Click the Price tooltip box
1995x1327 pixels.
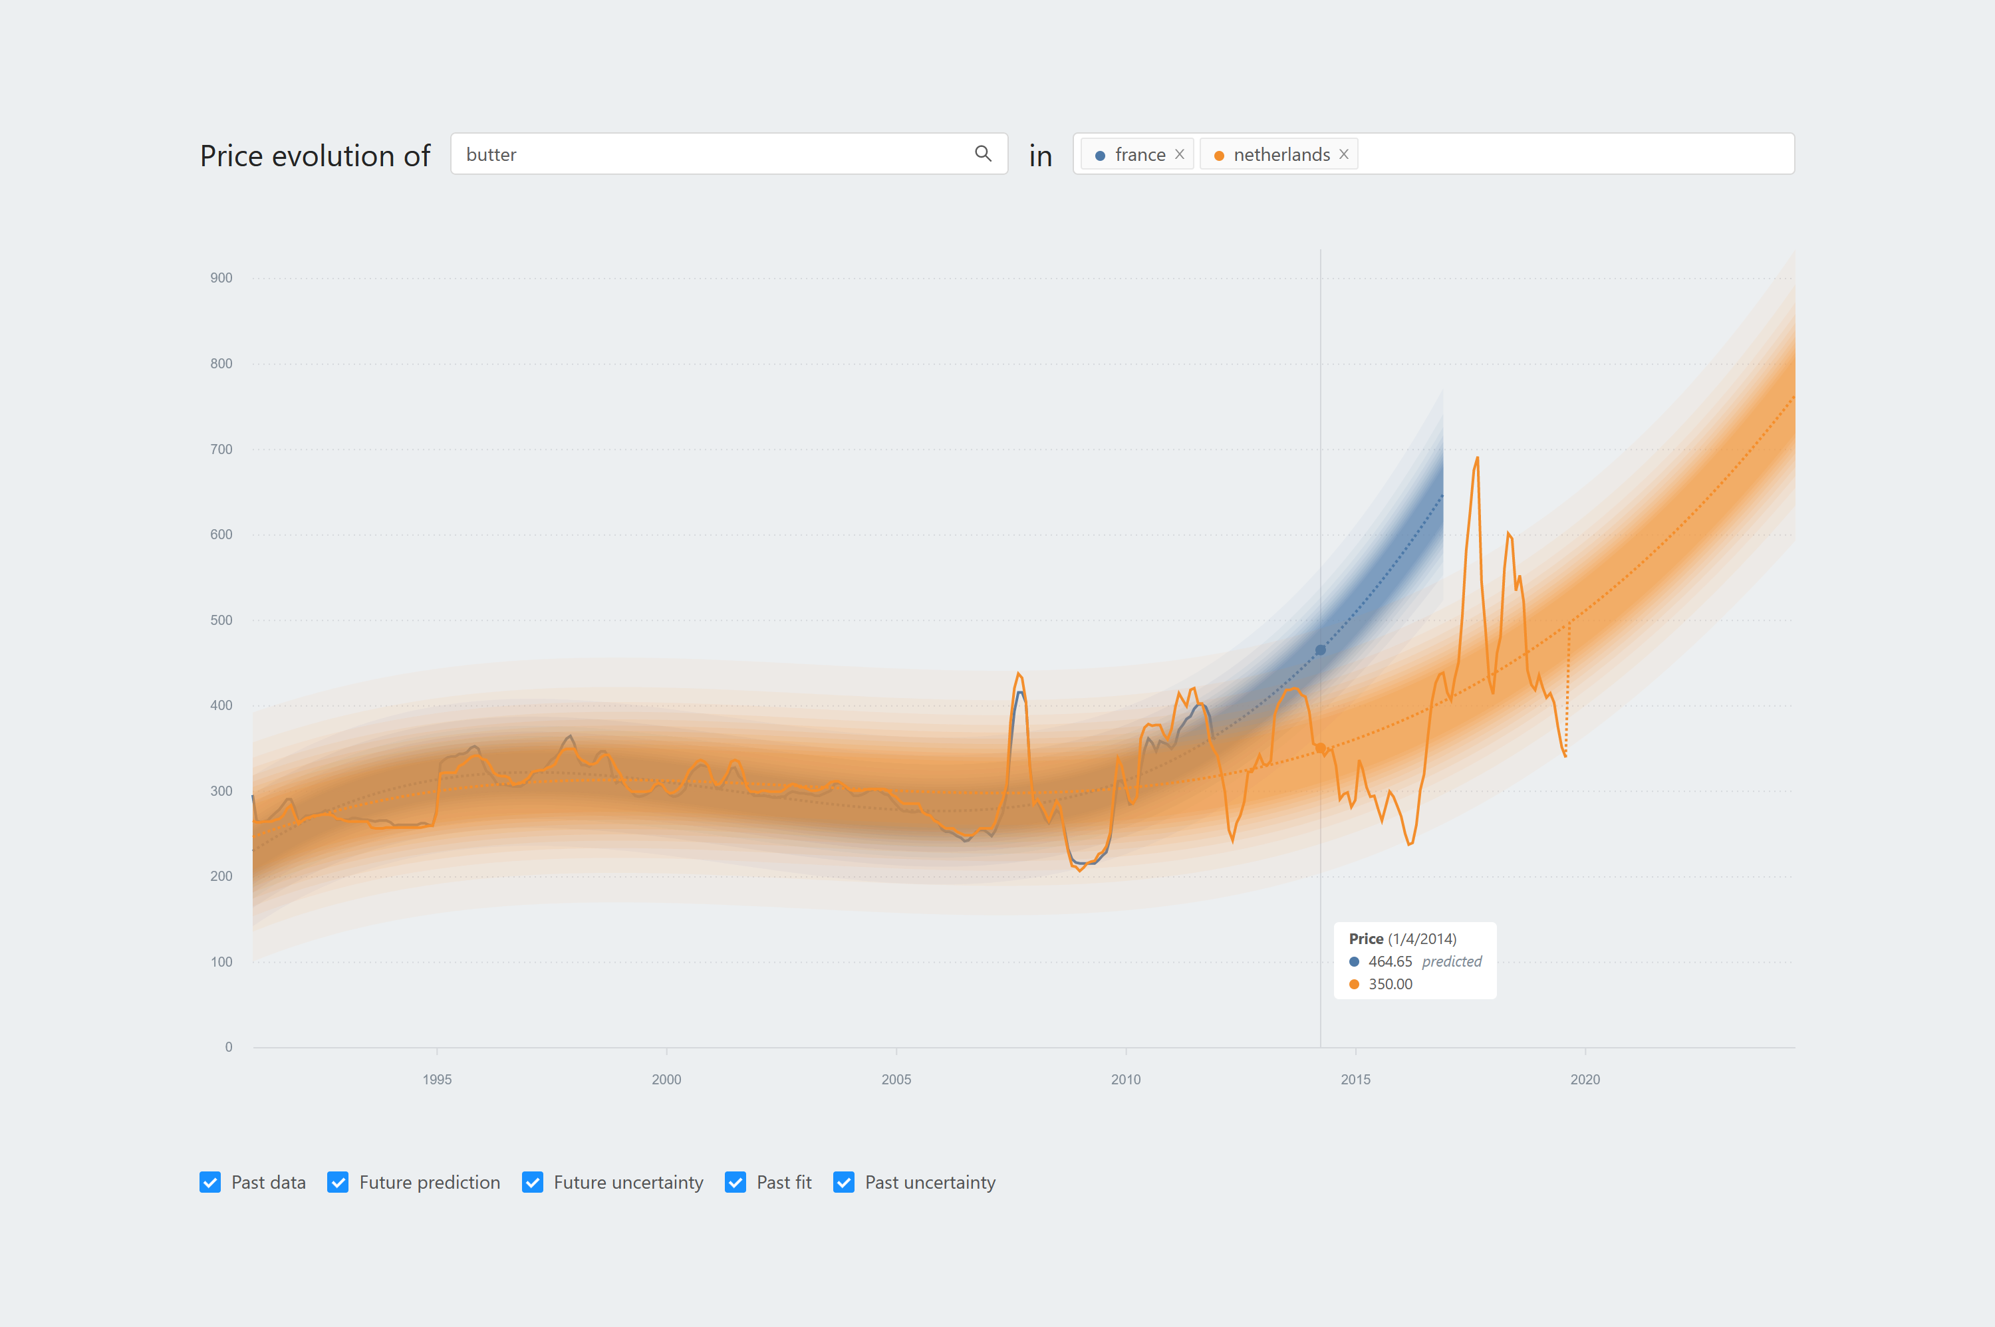pyautogui.click(x=1414, y=961)
